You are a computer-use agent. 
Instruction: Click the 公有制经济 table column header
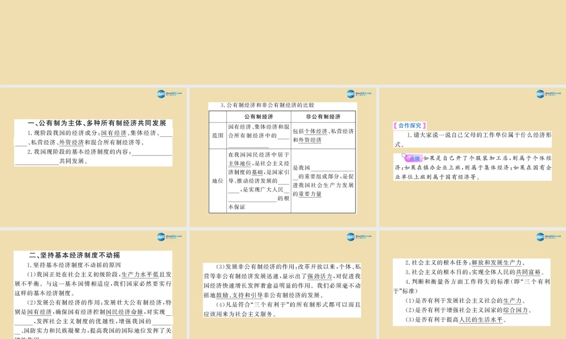(258, 116)
